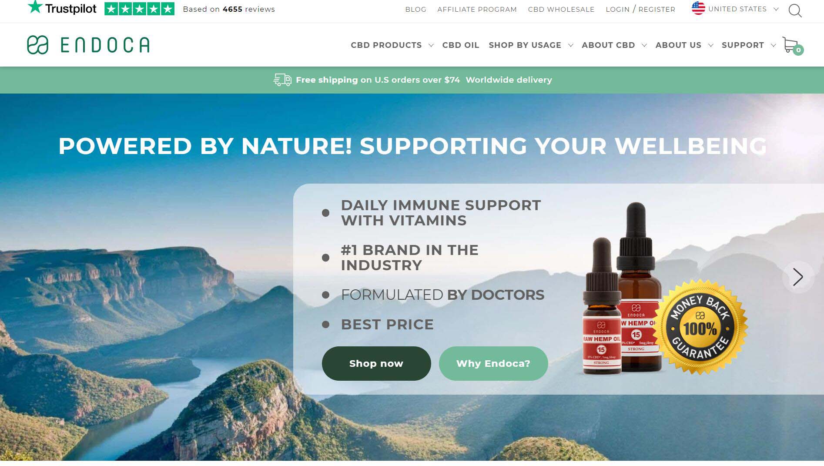The width and height of the screenshot is (824, 466).
Task: Click the Endoca logo
Action: click(x=88, y=45)
